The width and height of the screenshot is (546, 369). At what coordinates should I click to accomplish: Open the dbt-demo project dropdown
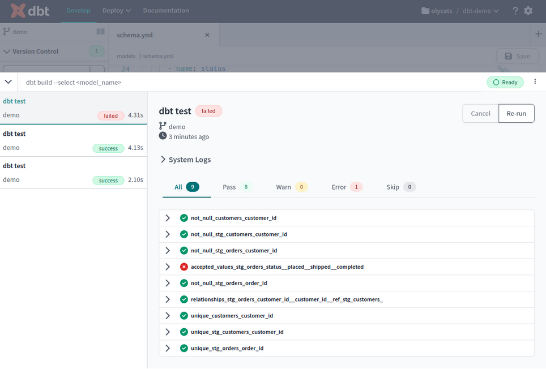[480, 11]
